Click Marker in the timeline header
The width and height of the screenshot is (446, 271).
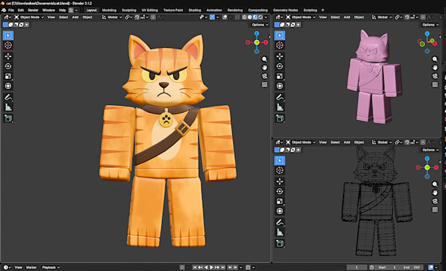pos(31,267)
